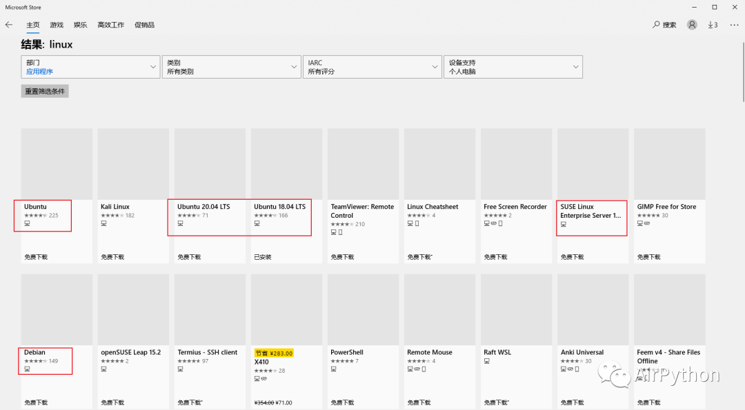Viewport: 745px width, 410px height.
Task: Click Free Screen Recorder HoloLens icon
Action: coord(494,223)
